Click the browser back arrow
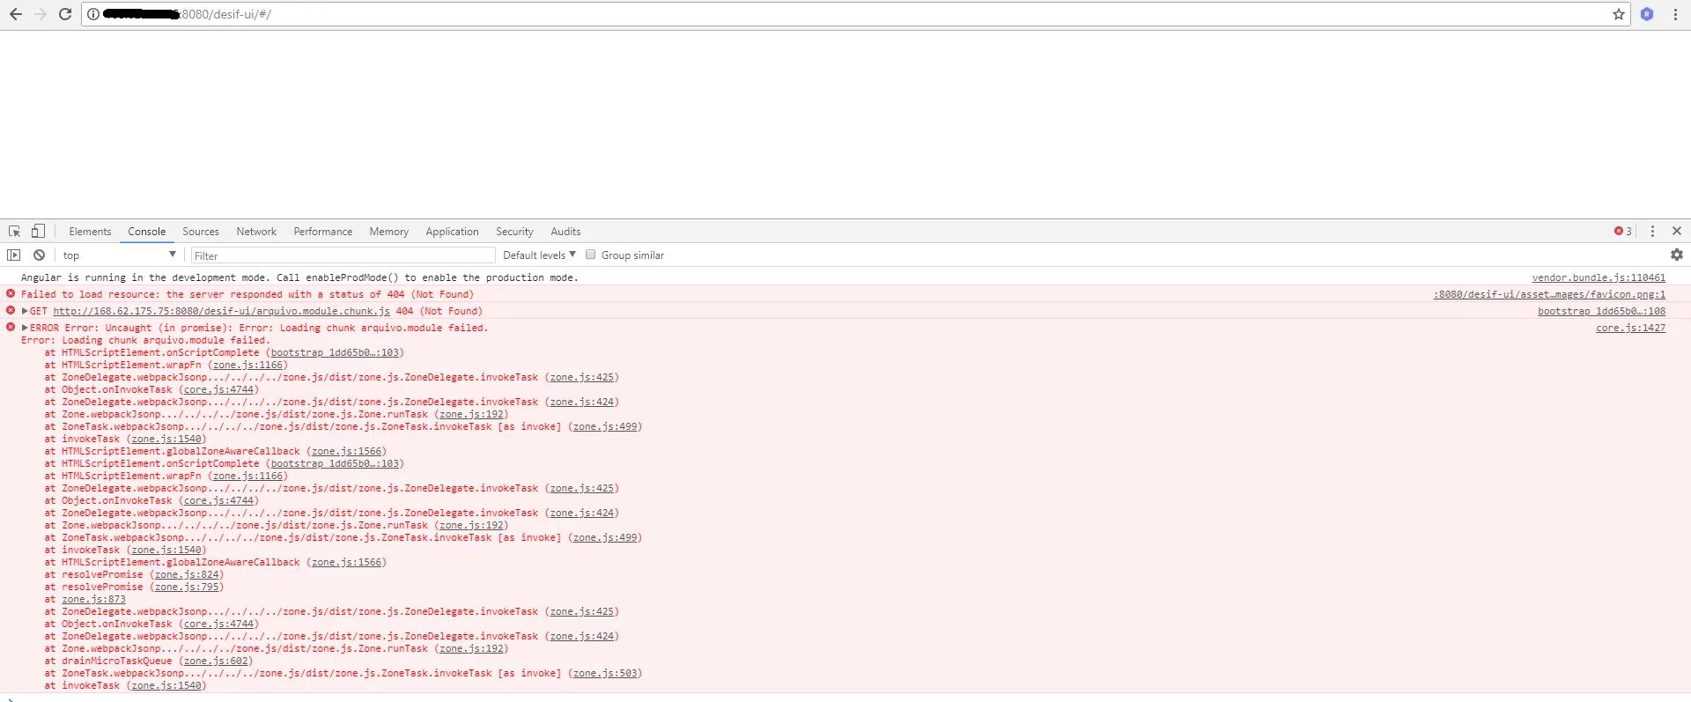The width and height of the screenshot is (1691, 702). pos(16,14)
